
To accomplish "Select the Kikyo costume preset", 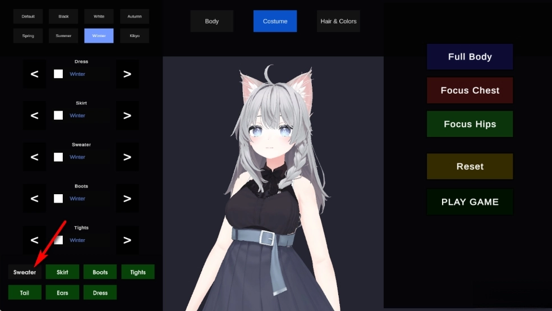I will [135, 36].
